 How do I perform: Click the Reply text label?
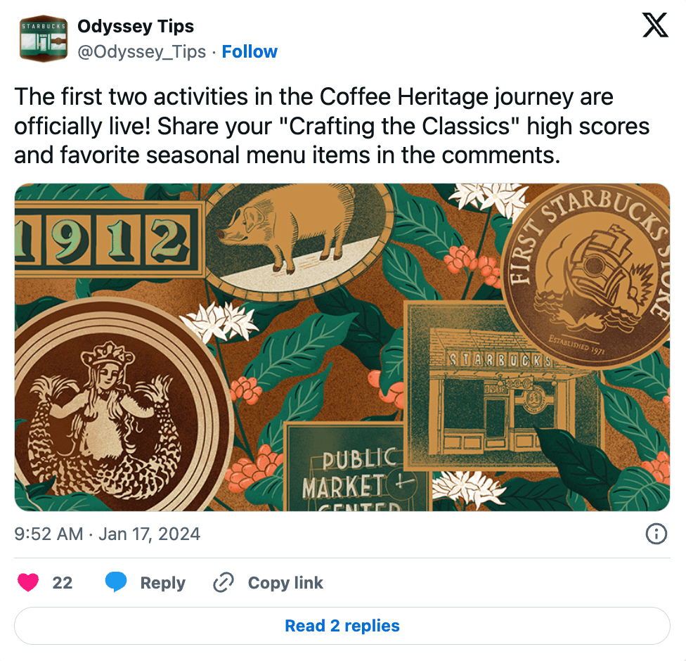tap(163, 583)
